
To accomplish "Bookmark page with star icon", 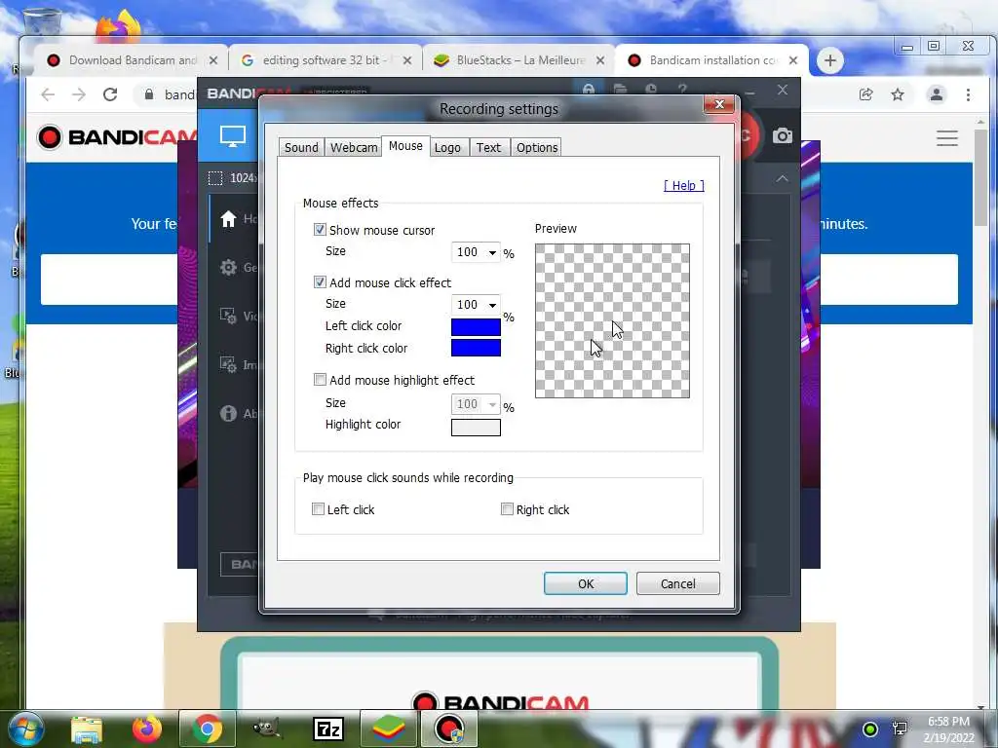I will pos(898,94).
